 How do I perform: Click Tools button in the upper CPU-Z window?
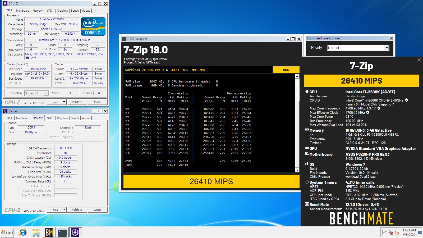54,102
